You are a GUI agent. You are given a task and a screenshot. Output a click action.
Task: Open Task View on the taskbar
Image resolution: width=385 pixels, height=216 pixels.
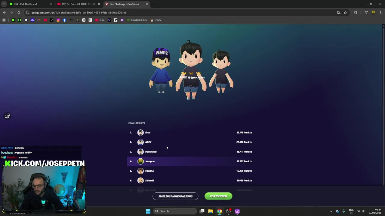point(202,211)
